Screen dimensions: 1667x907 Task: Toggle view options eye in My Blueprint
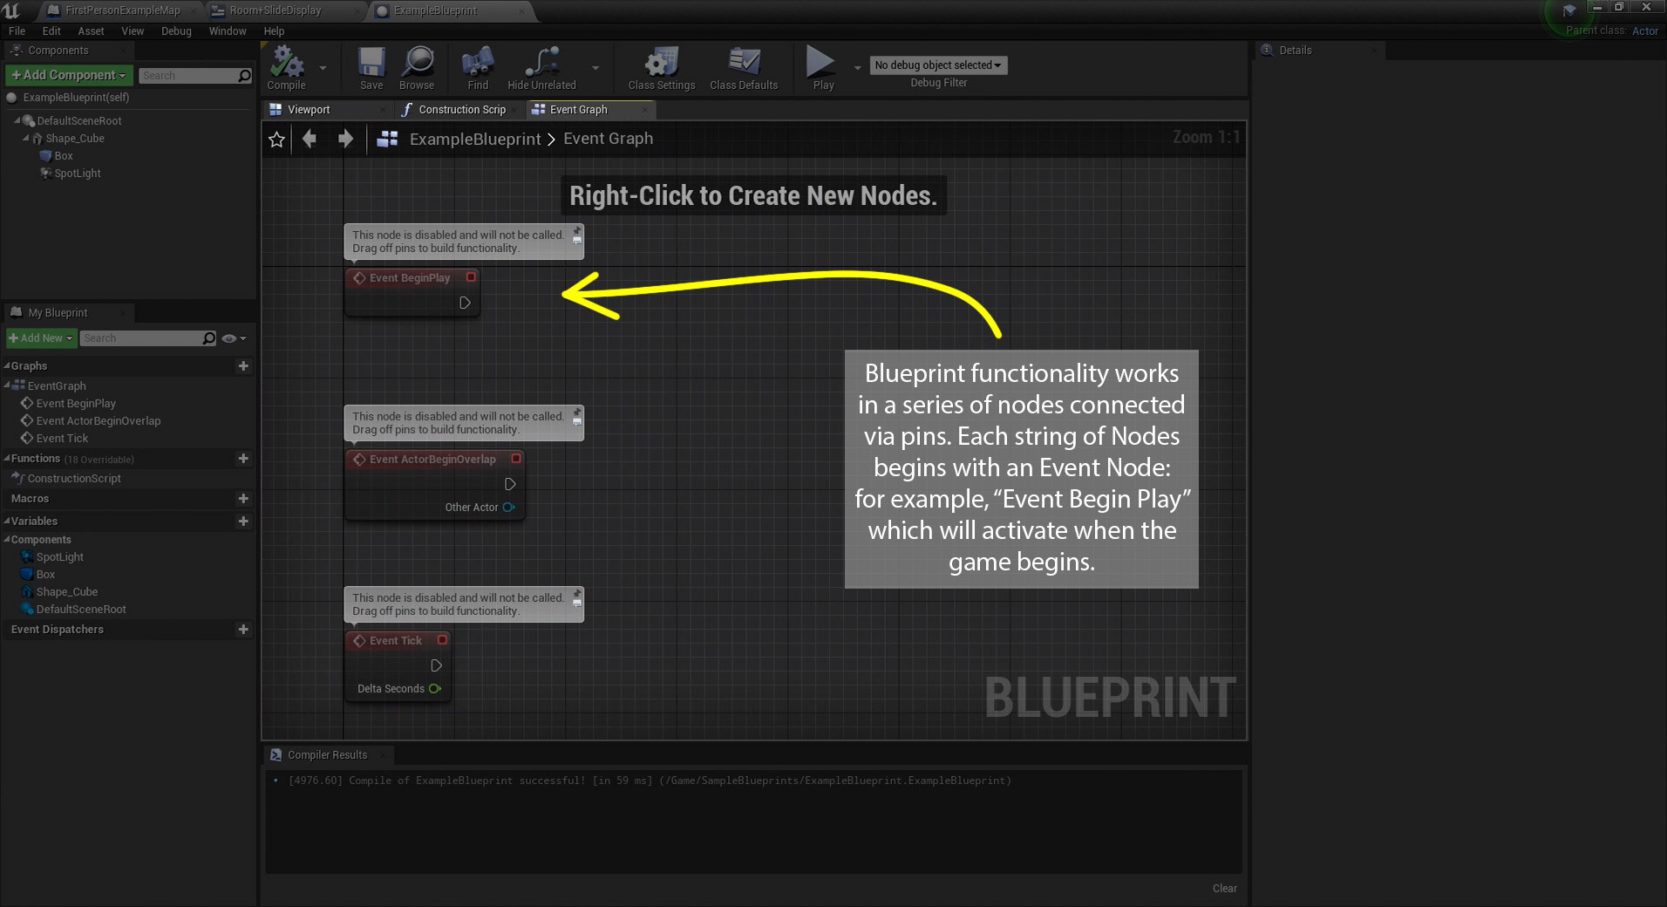[229, 338]
